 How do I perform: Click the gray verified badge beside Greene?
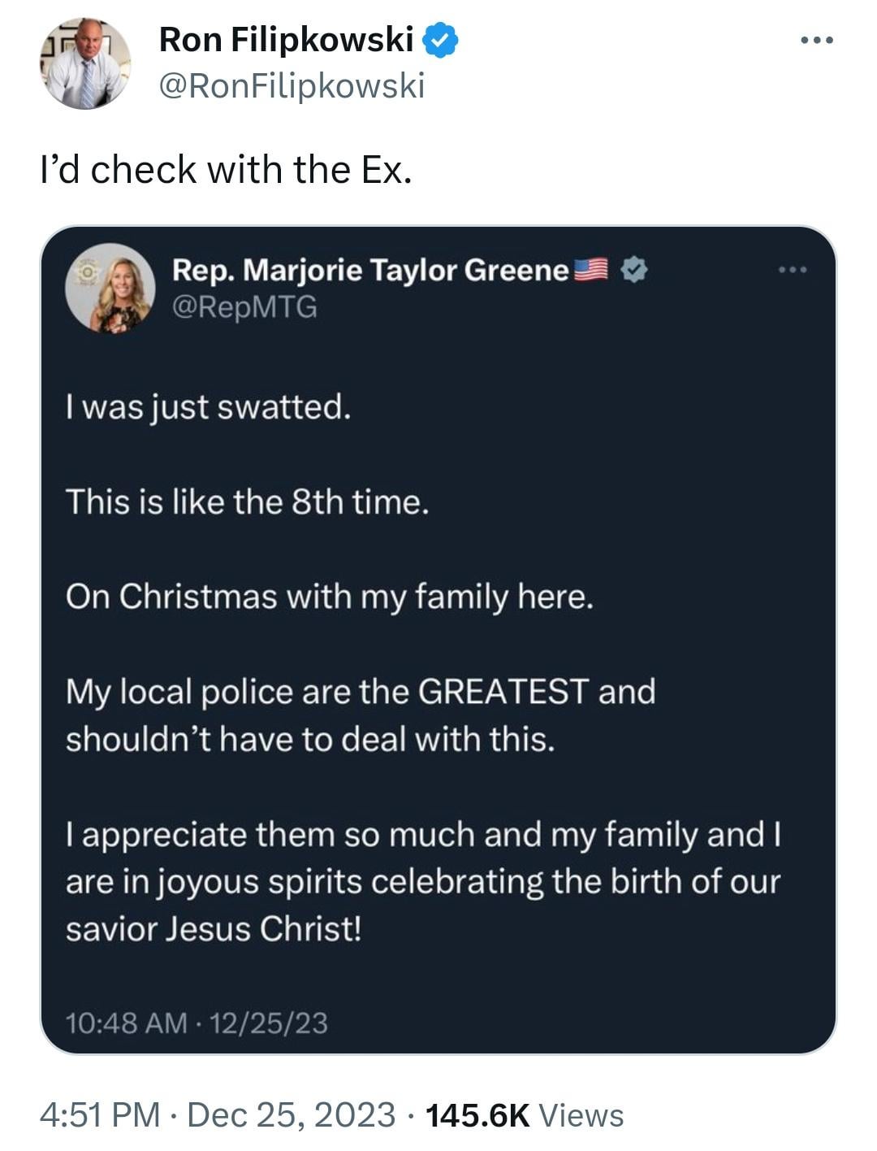coord(634,269)
